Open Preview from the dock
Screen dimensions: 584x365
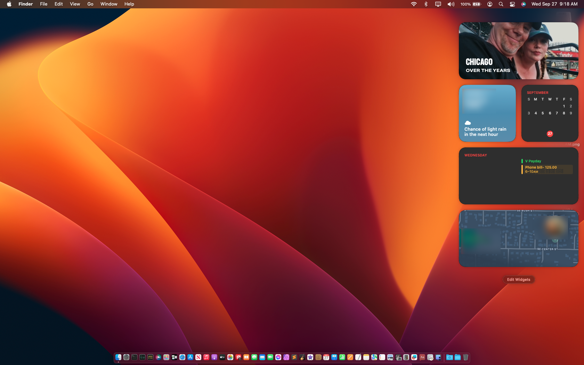[390, 357]
